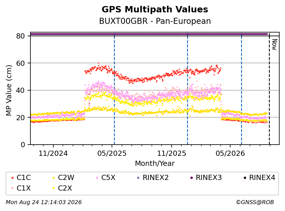Screen dimensions: 285x211
Task: Select the C1C legend label
Action: click(x=24, y=177)
